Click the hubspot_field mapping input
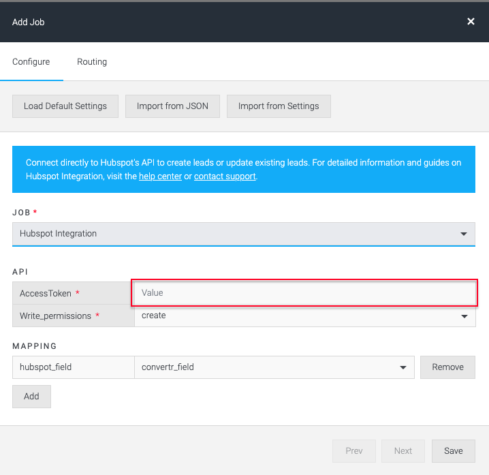Image resolution: width=489 pixels, height=475 pixels. point(74,367)
